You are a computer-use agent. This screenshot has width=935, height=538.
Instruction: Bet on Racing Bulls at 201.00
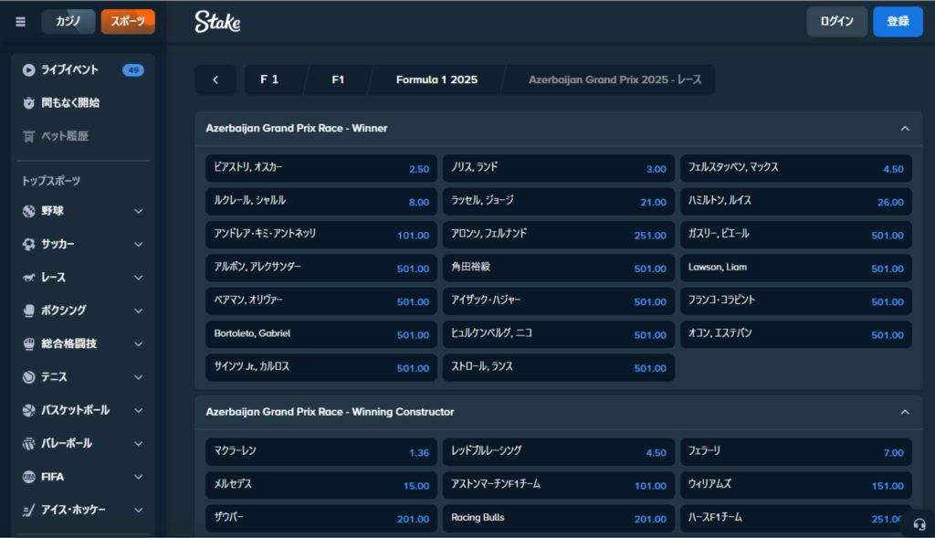click(558, 519)
